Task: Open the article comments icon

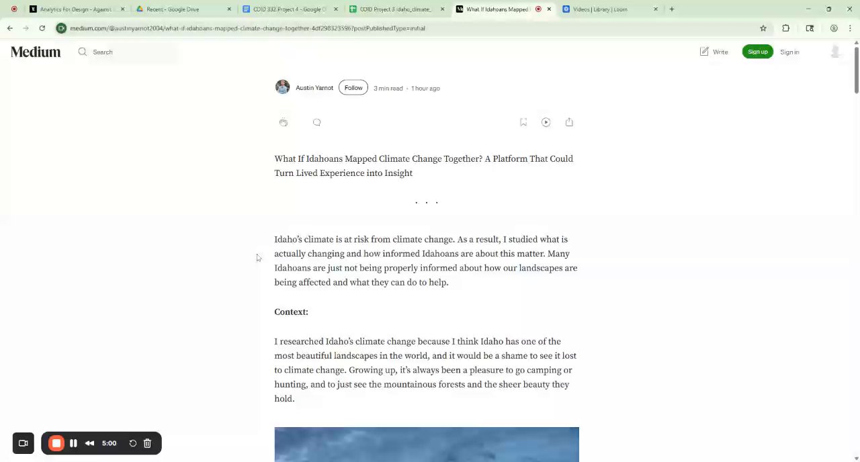Action: 317,122
